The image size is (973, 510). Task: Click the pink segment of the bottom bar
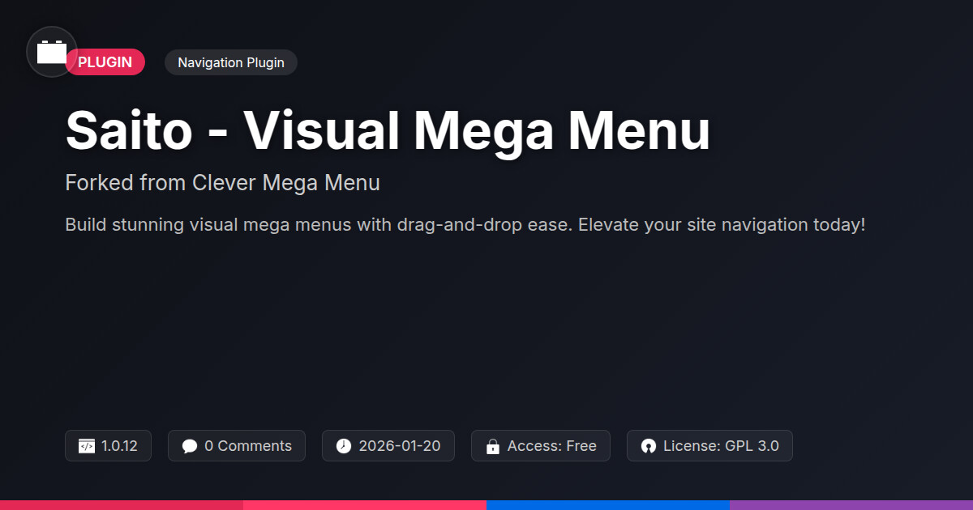click(x=365, y=504)
